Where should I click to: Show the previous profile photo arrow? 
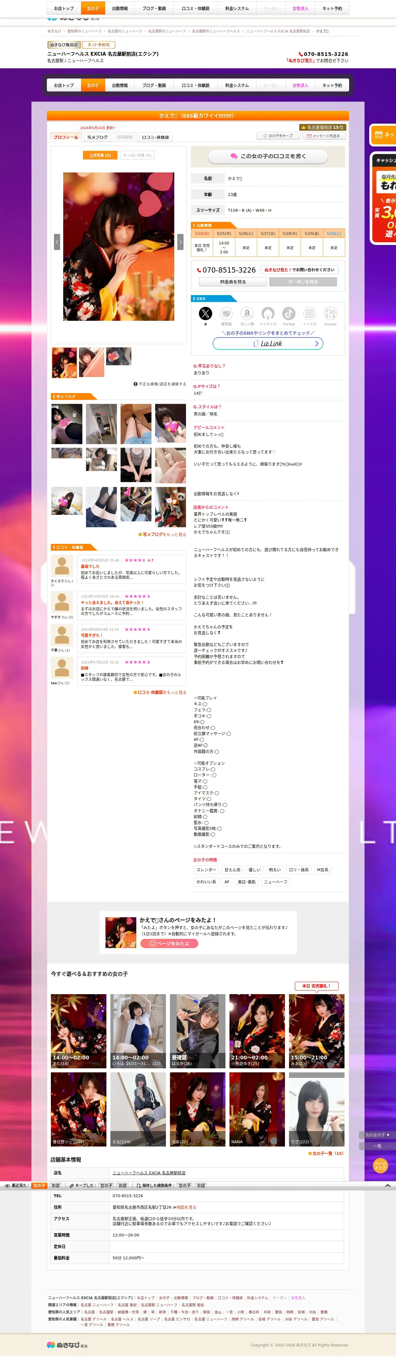coord(57,242)
